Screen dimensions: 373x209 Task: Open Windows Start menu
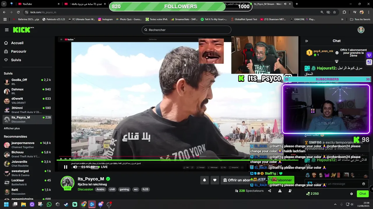(6, 204)
